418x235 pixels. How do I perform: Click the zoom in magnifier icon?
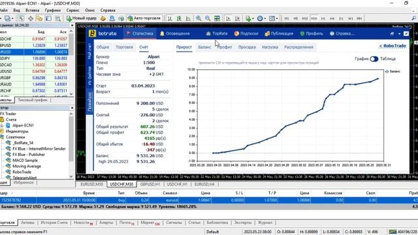click(x=199, y=18)
